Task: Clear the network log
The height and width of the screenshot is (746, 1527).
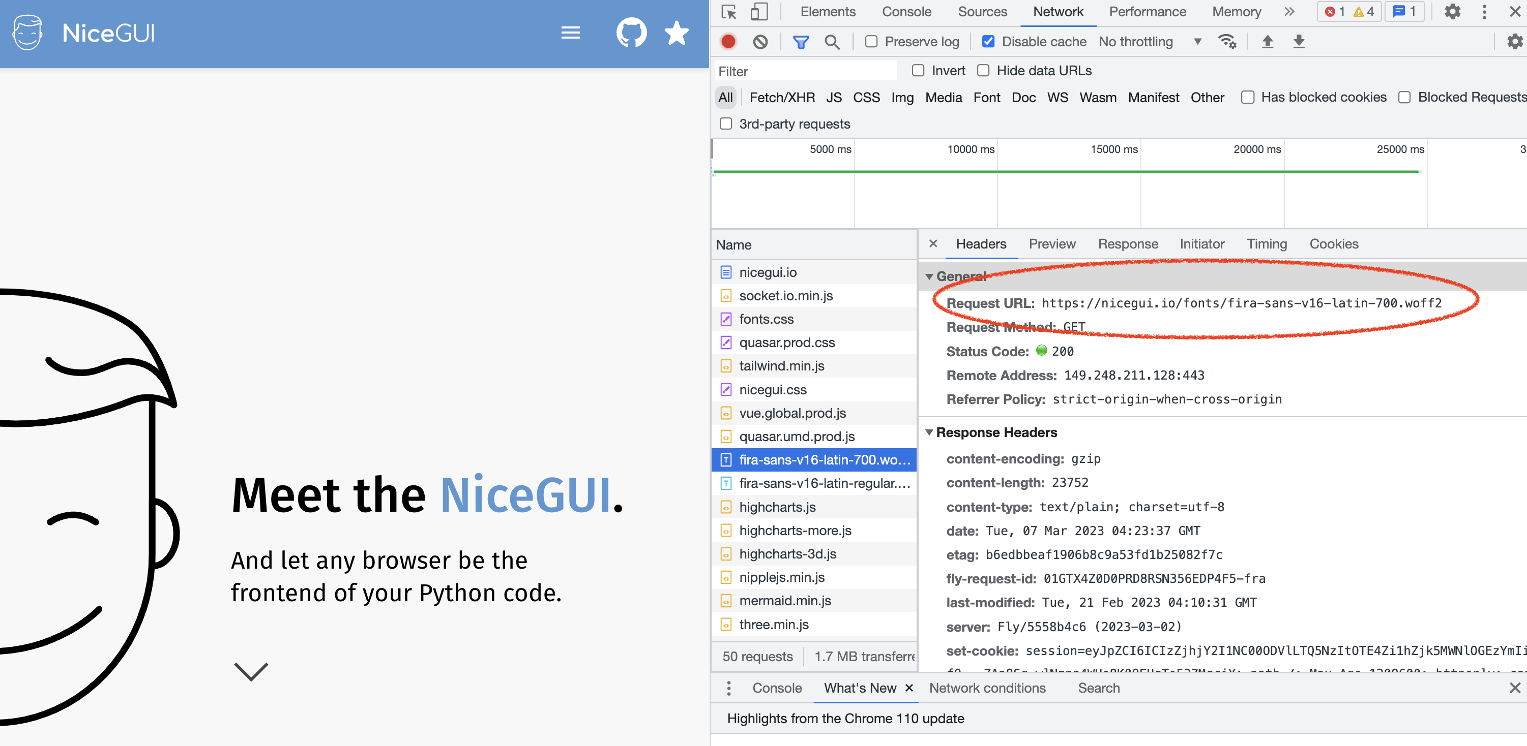Action: click(760, 42)
